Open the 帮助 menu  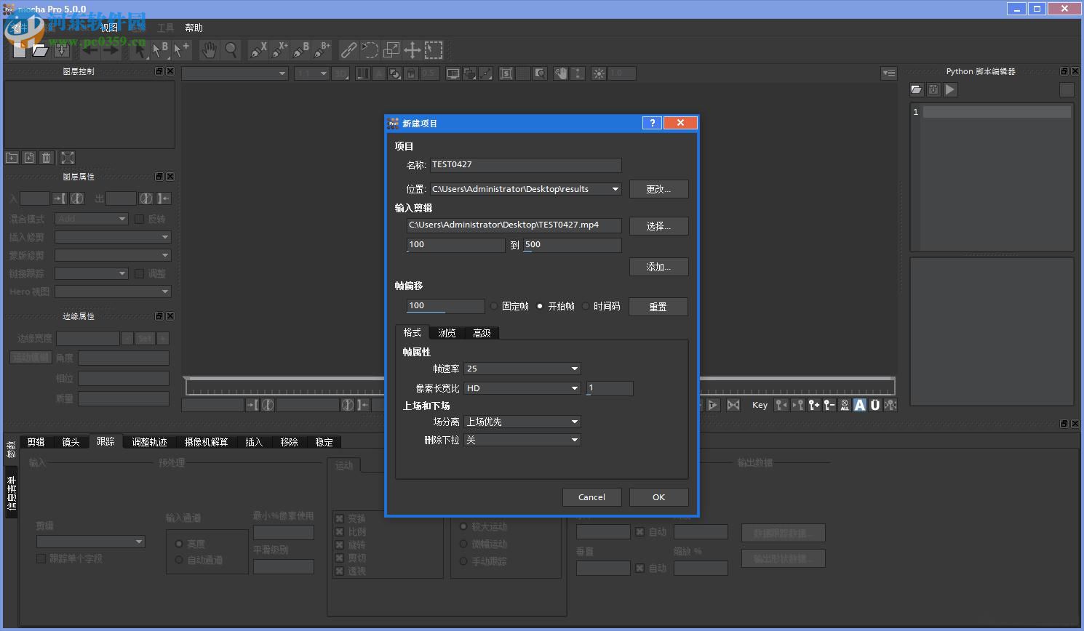tap(193, 27)
